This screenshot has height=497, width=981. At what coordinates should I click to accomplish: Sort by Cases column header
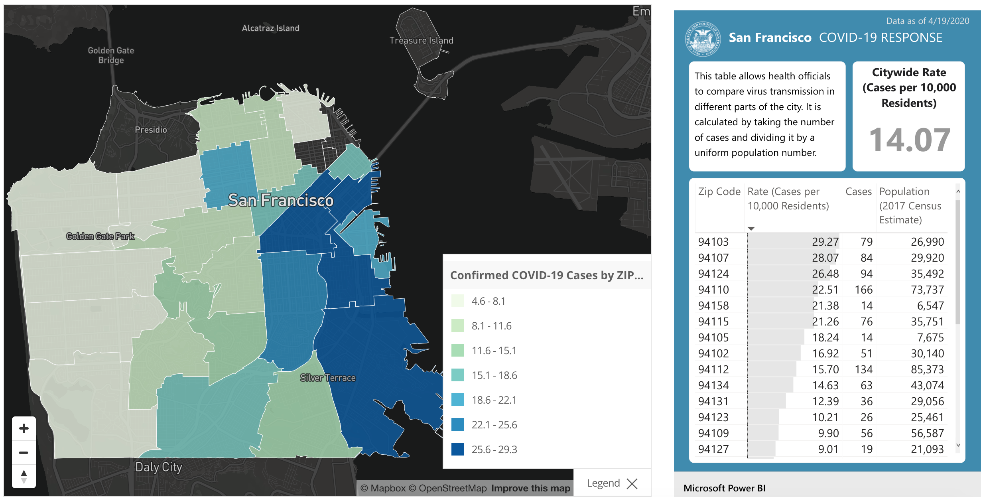coord(858,192)
